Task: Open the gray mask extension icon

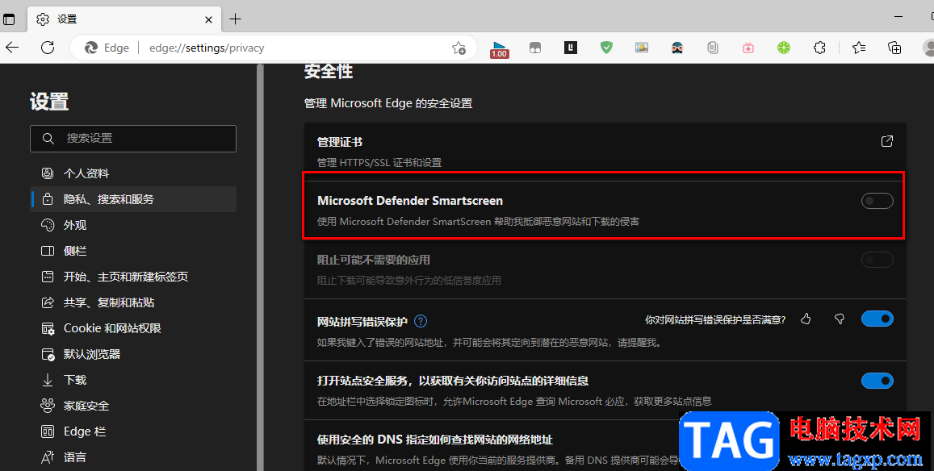Action: pyautogui.click(x=535, y=48)
